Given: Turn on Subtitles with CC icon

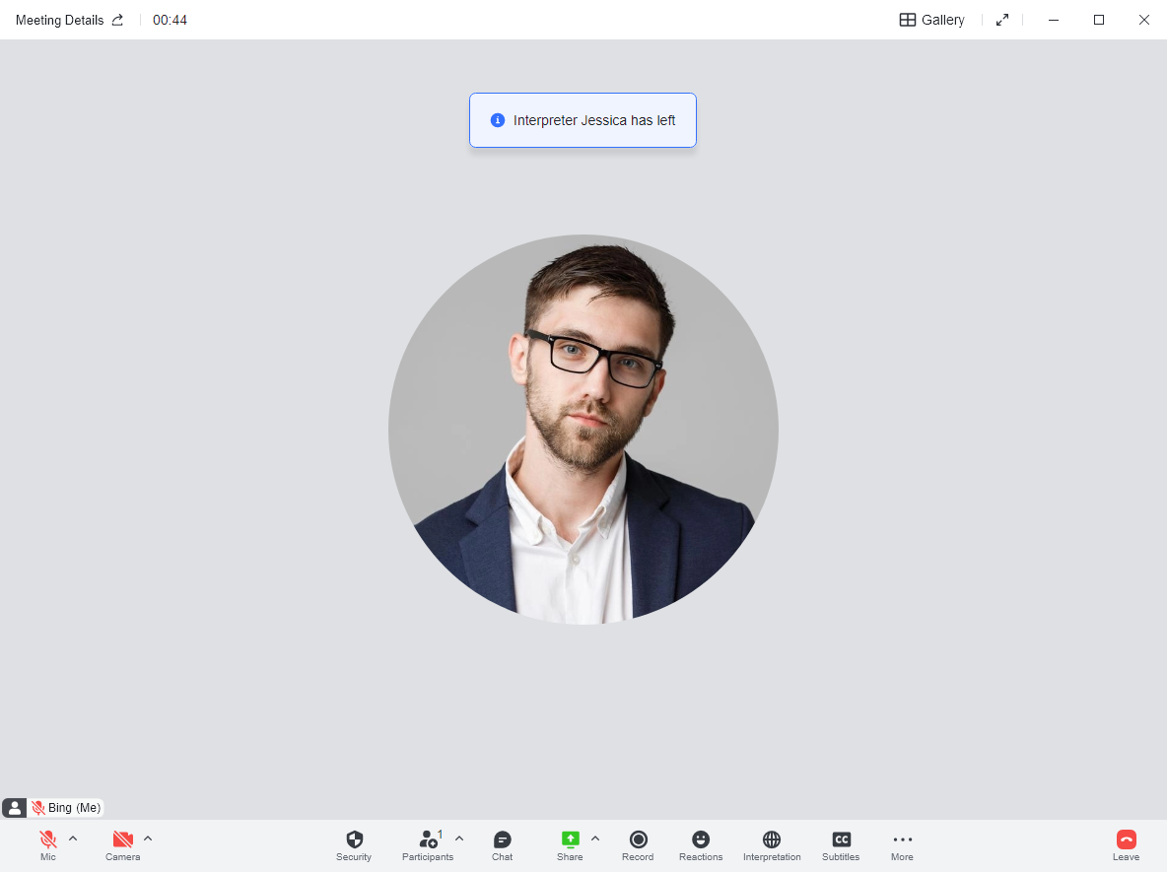Looking at the screenshot, I should (x=841, y=840).
